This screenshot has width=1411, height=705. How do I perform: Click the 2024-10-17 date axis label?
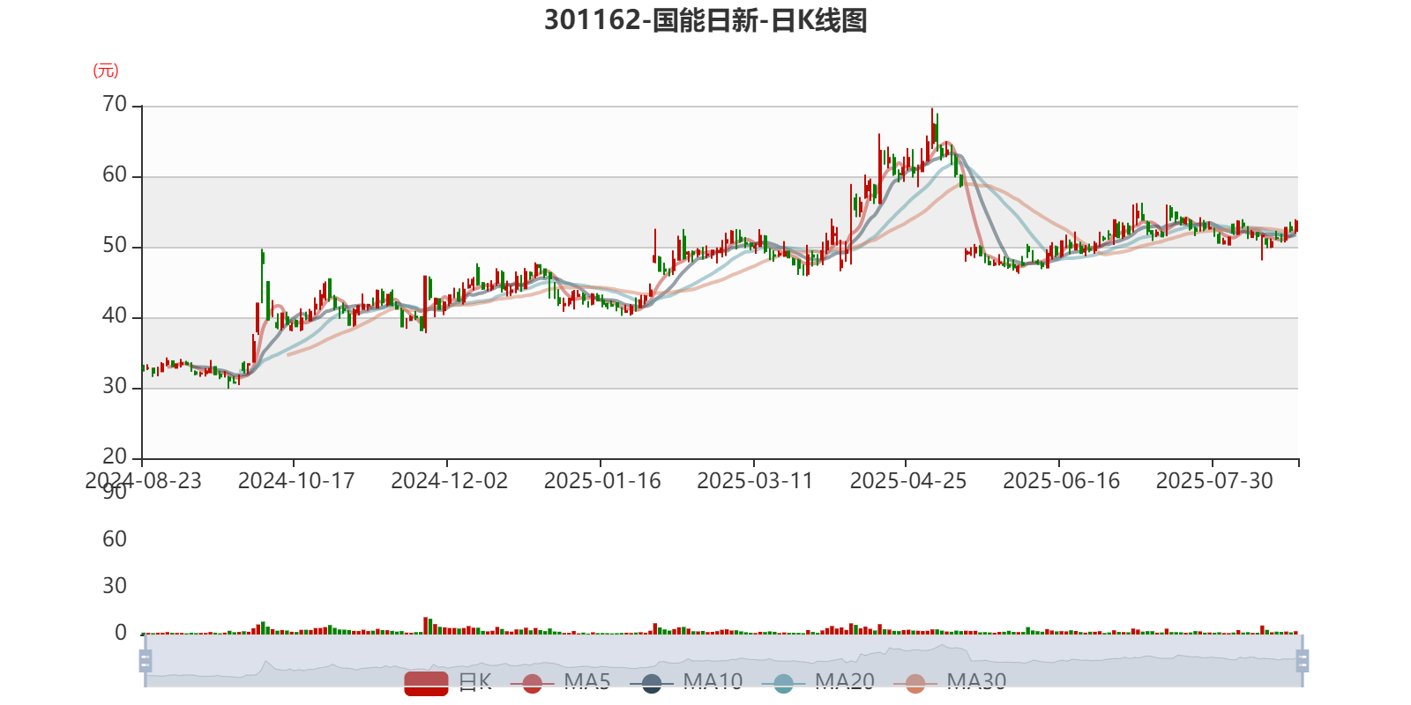pyautogui.click(x=296, y=481)
